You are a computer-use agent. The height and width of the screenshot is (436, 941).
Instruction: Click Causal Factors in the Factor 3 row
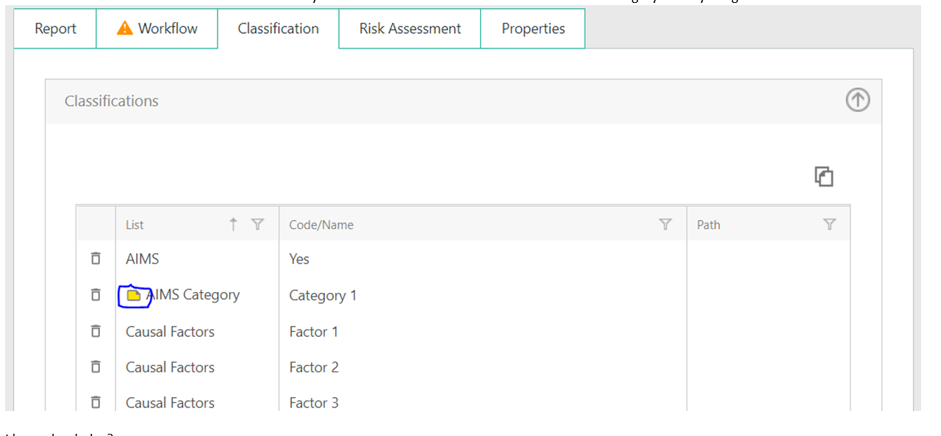pyautogui.click(x=170, y=402)
